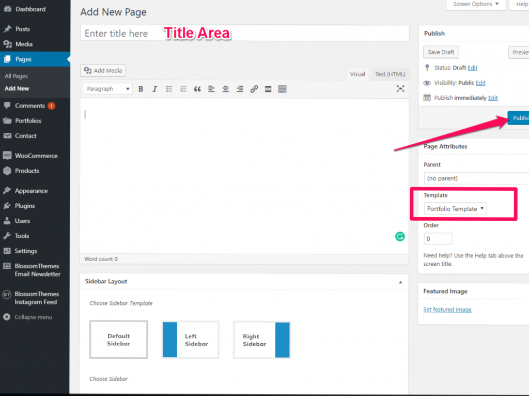Insert the Read More tag
529x396 pixels.
point(268,88)
